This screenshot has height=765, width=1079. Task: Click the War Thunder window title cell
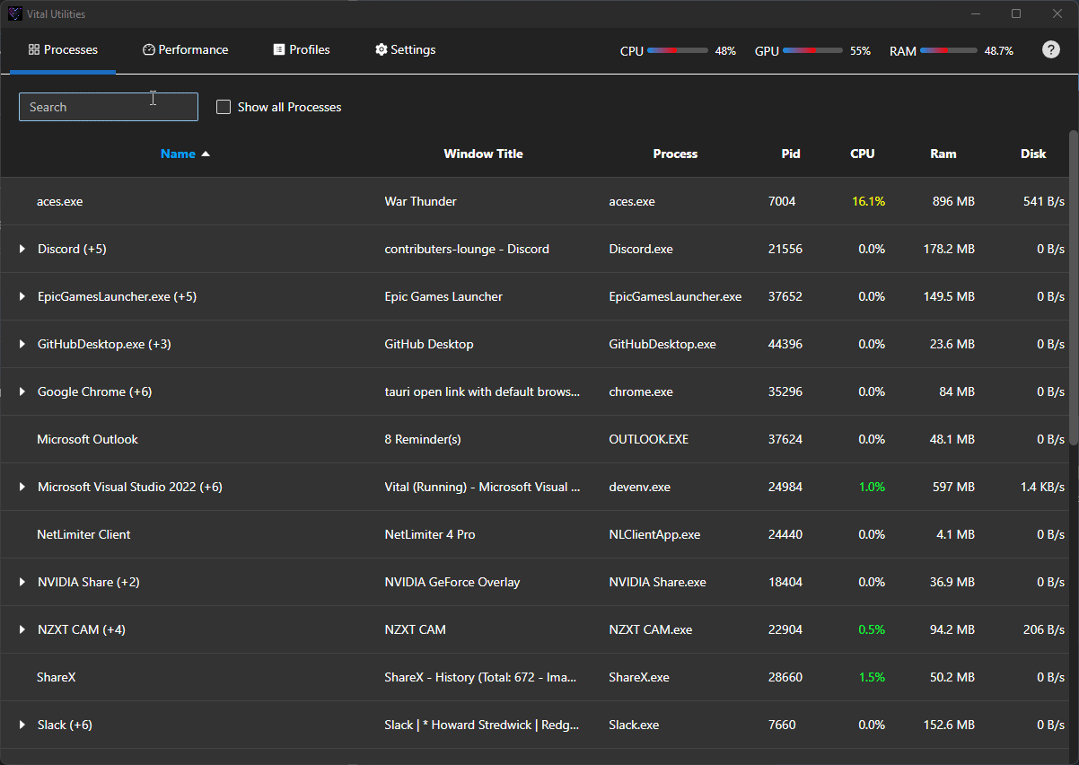[x=420, y=201]
